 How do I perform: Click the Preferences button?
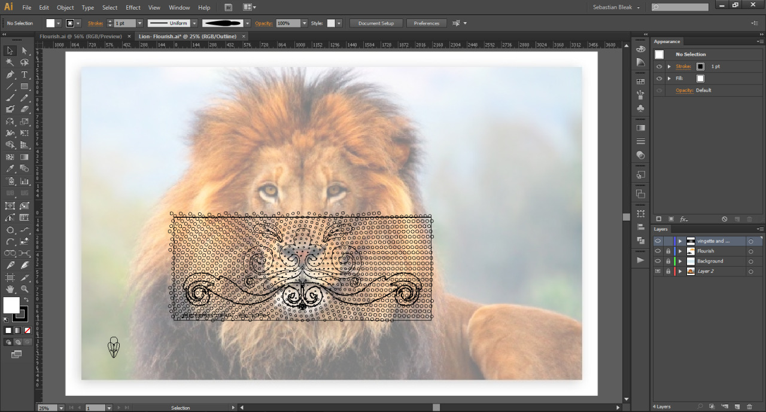pos(426,23)
